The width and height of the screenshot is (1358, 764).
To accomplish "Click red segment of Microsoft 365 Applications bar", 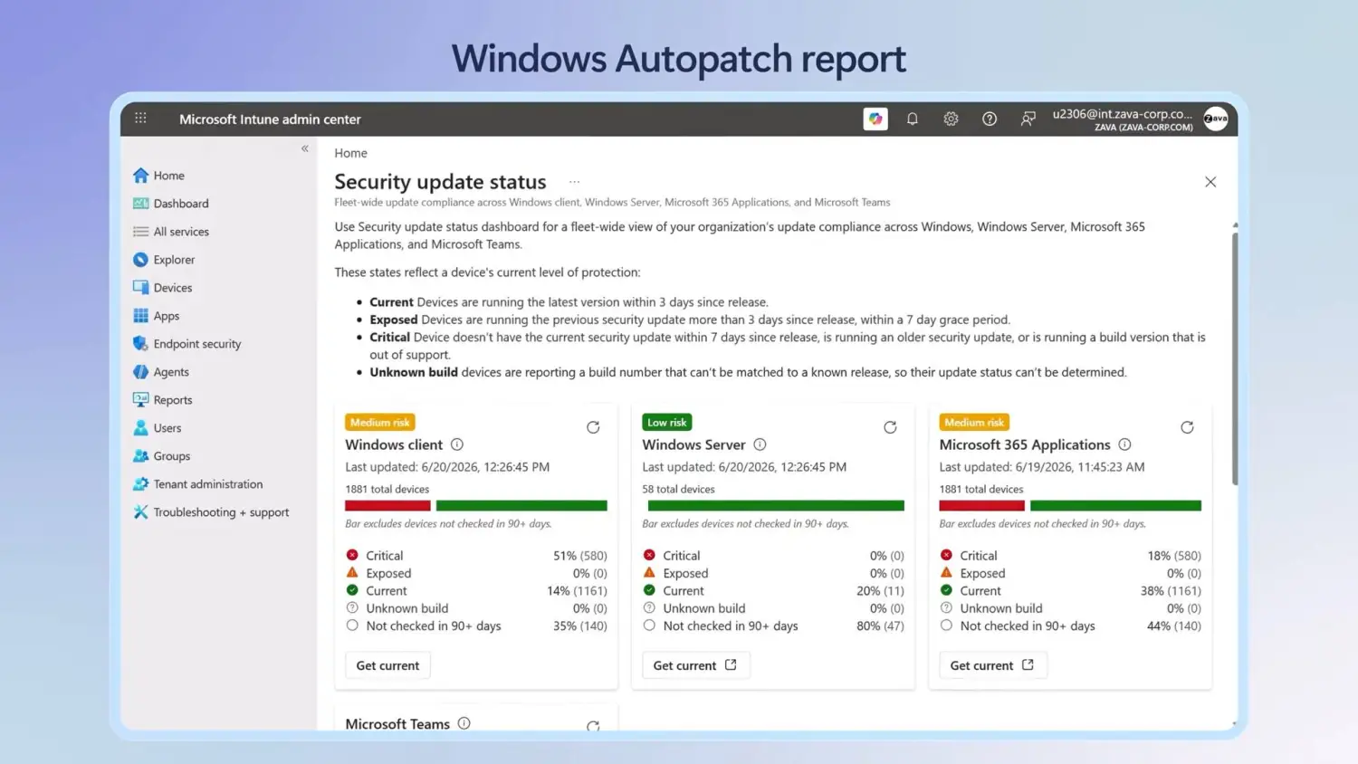I will pos(981,506).
